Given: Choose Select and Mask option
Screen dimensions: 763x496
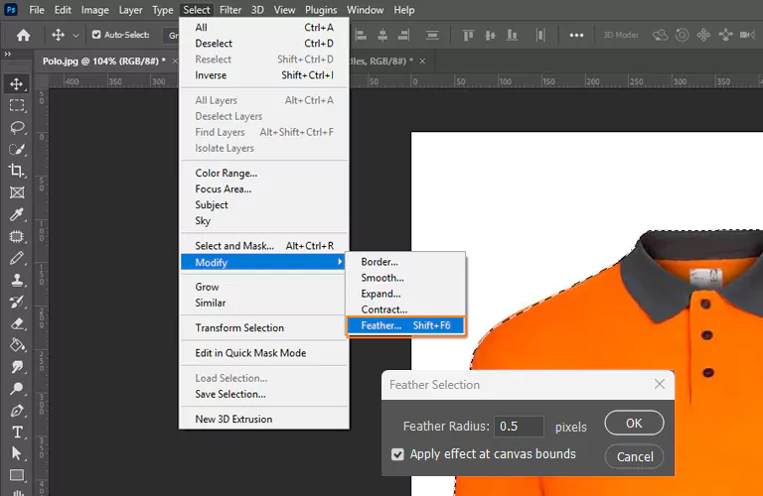Looking at the screenshot, I should pos(263,246).
